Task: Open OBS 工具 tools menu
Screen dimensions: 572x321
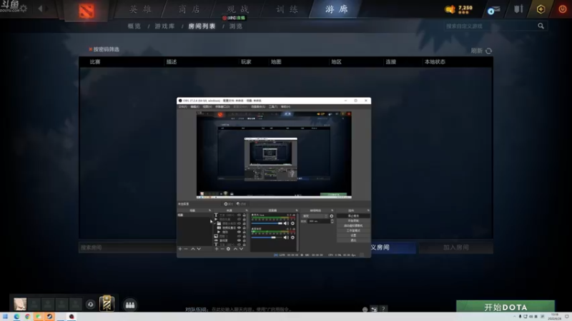Action: coord(273,106)
